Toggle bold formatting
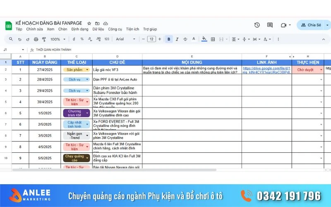Image resolution: width=331 pixels, height=207 pixels. [169, 39]
